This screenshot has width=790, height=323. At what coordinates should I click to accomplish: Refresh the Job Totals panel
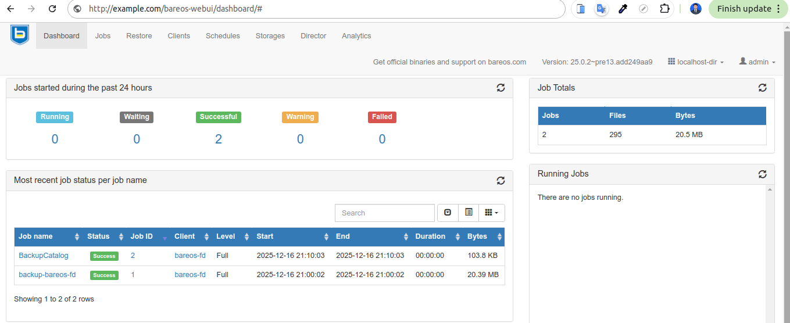763,88
